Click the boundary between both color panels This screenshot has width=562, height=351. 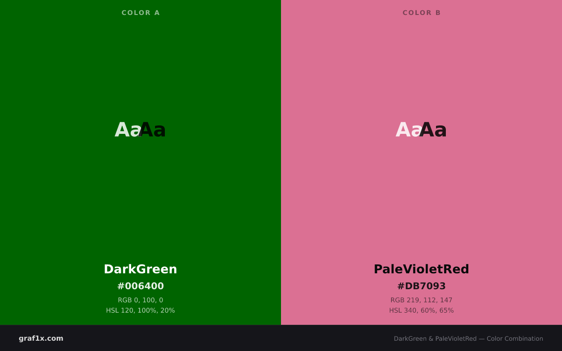281,162
